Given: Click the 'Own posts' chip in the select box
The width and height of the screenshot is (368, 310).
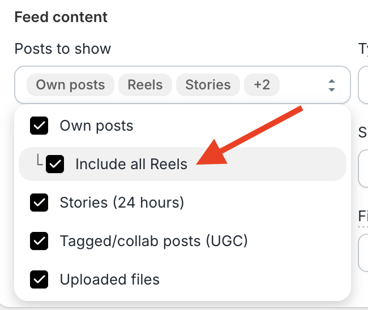Looking at the screenshot, I should (x=70, y=85).
